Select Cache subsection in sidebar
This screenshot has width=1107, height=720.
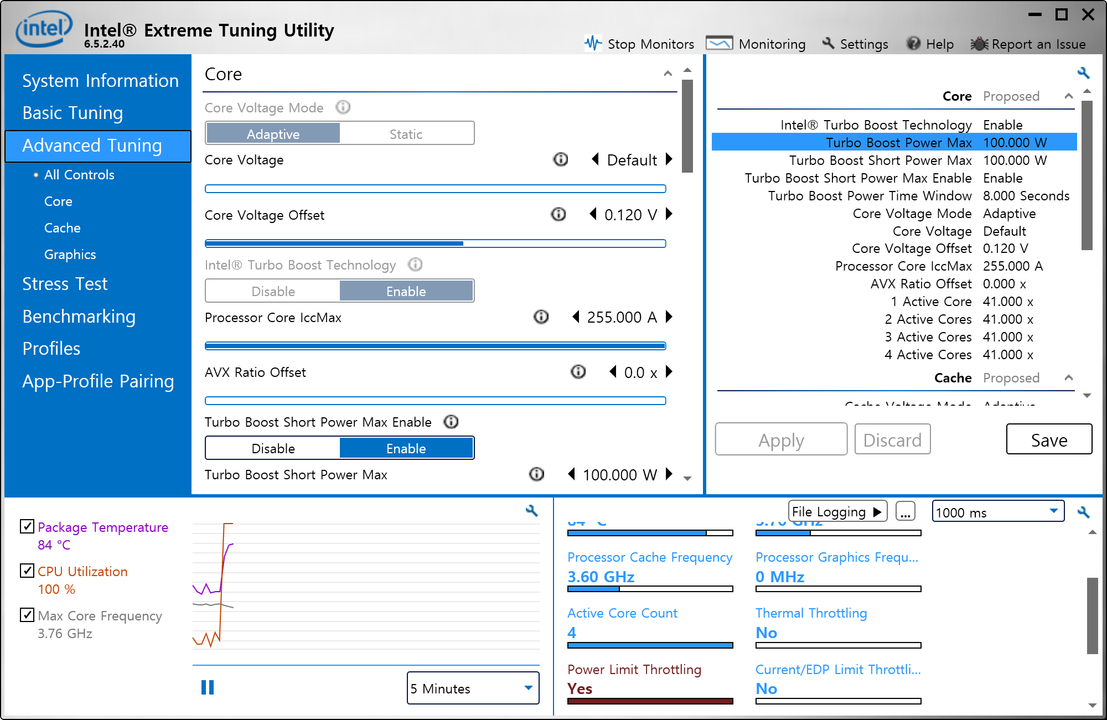[x=63, y=228]
